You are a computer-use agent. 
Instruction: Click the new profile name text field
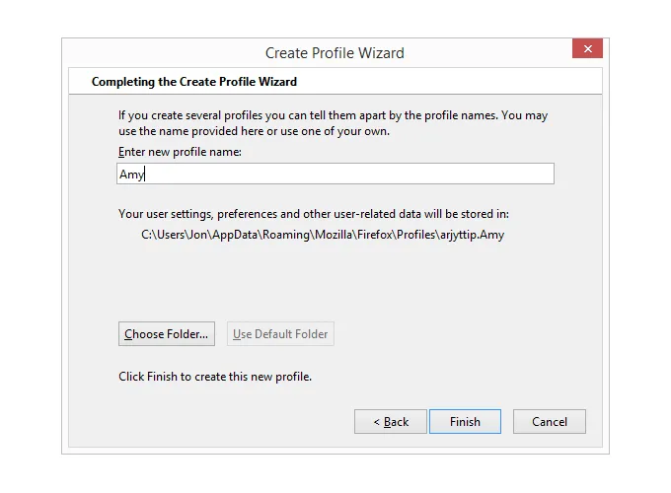[x=335, y=174]
